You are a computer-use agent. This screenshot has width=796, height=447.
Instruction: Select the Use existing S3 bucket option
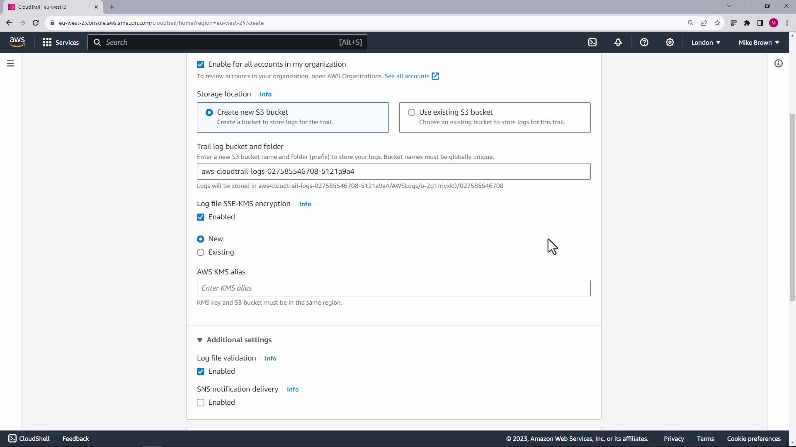click(411, 112)
